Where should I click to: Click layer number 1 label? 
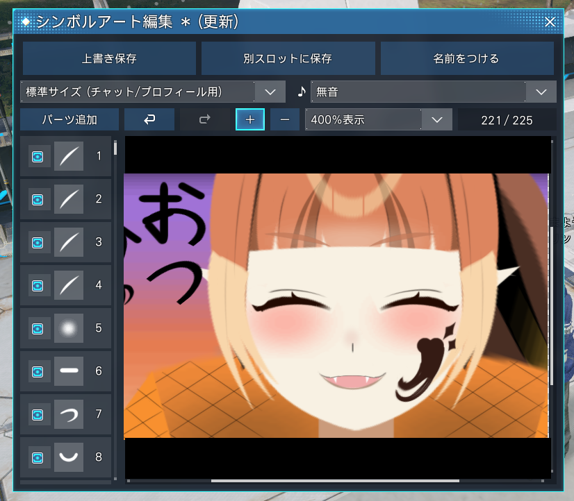point(99,156)
